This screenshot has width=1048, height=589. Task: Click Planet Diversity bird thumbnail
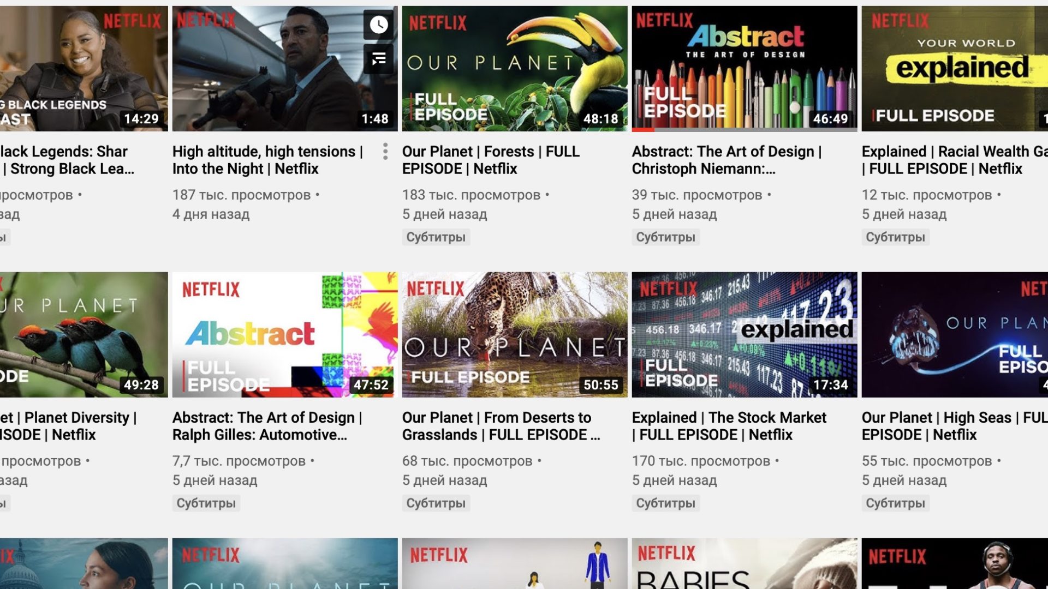coord(84,334)
